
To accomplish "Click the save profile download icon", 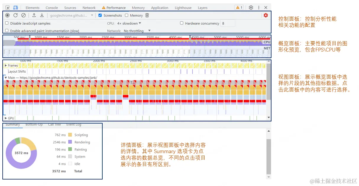I will (x=42, y=15).
